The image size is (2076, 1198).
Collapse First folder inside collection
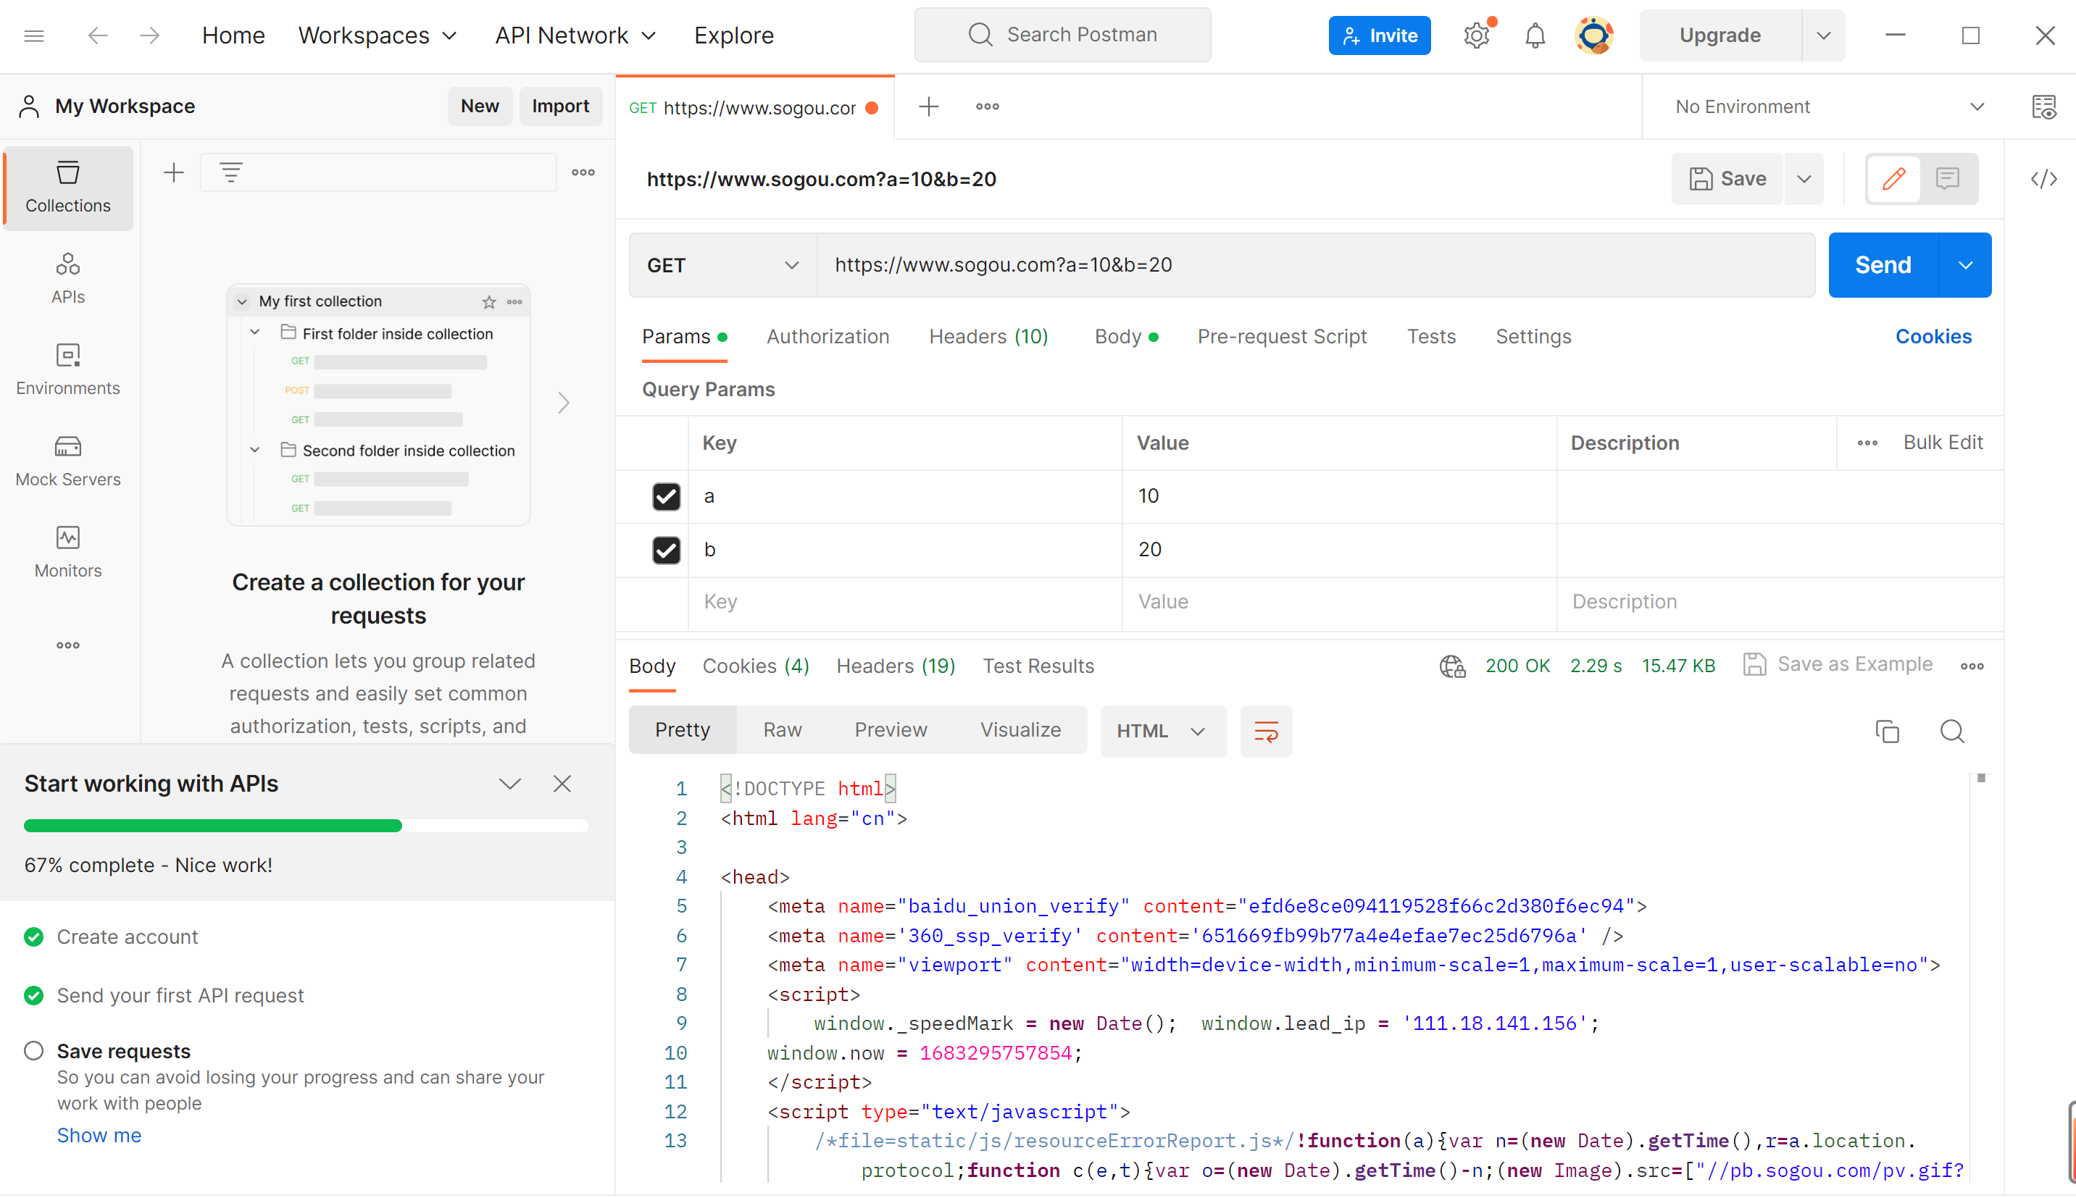coord(255,333)
